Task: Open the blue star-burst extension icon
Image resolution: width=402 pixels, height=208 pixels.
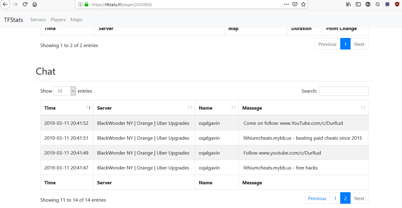Action: [387, 4]
